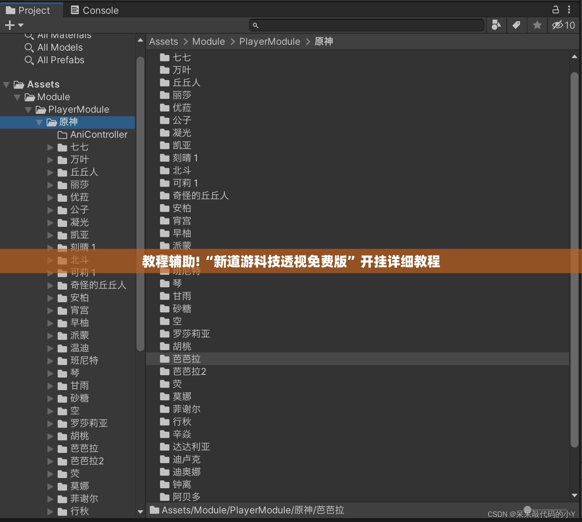Image resolution: width=582 pixels, height=522 pixels.
Task: Click the right list scrollbar up arrow
Action: point(575,57)
